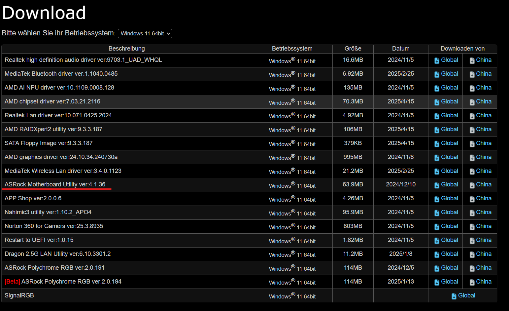509x311 pixels.
Task: Click the China download icon for Realtek audio driver
Action: pyautogui.click(x=472, y=60)
